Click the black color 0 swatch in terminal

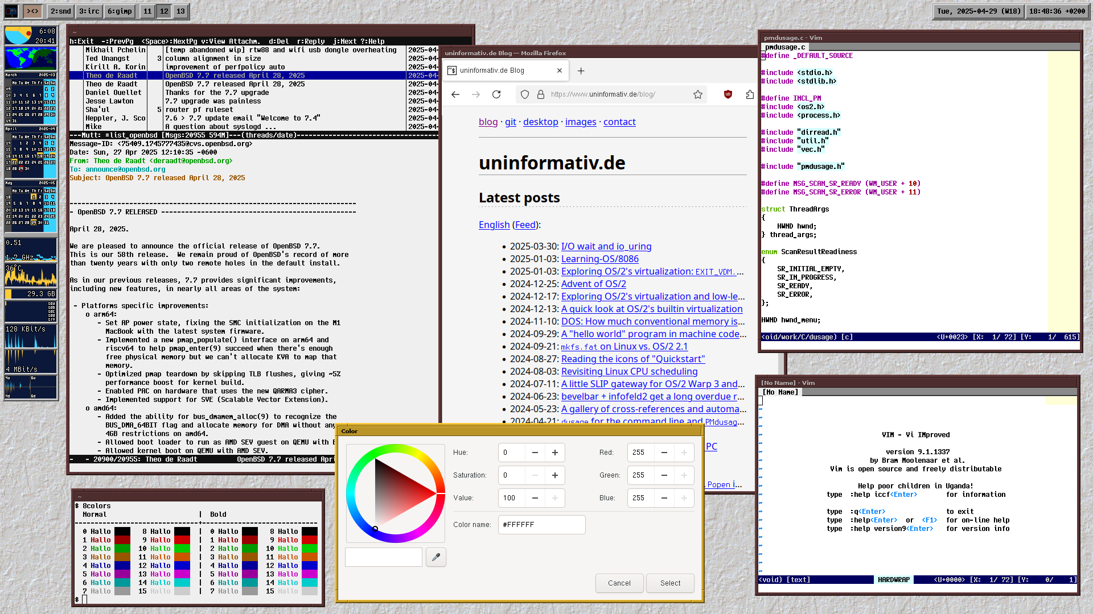122,532
